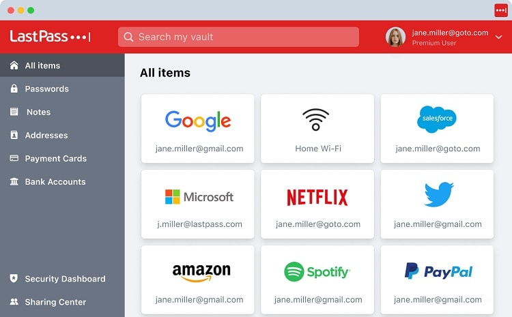Open the Notes section

[62, 112]
